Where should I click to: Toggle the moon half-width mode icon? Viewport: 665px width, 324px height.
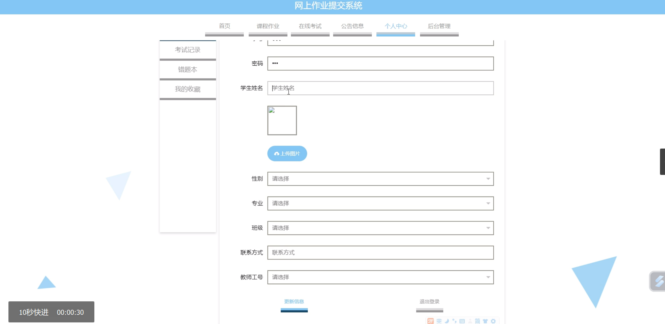coord(447,321)
